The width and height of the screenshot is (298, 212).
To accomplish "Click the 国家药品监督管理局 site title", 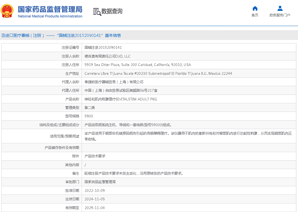I will [50, 9].
